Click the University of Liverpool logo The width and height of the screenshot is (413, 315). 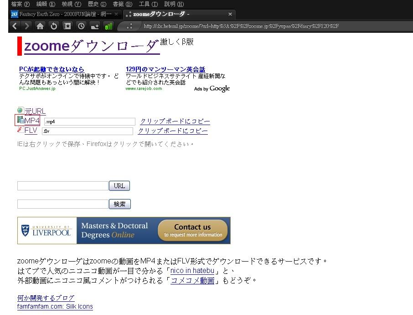click(47, 231)
